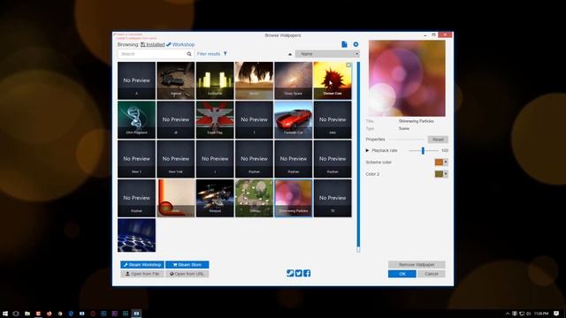Click the magnifier icon in the search box
566x318 pixels.
(x=189, y=54)
